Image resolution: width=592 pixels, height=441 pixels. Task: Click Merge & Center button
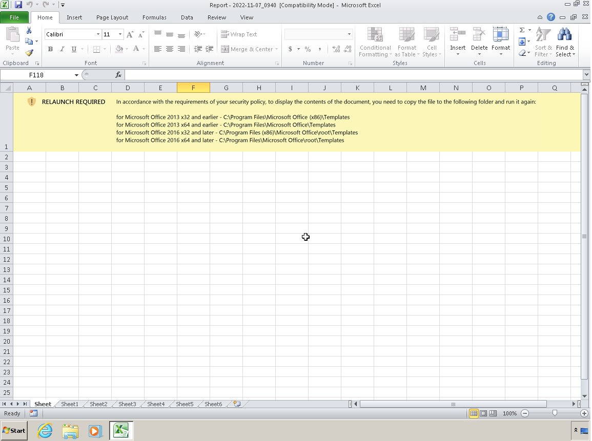[x=247, y=49]
